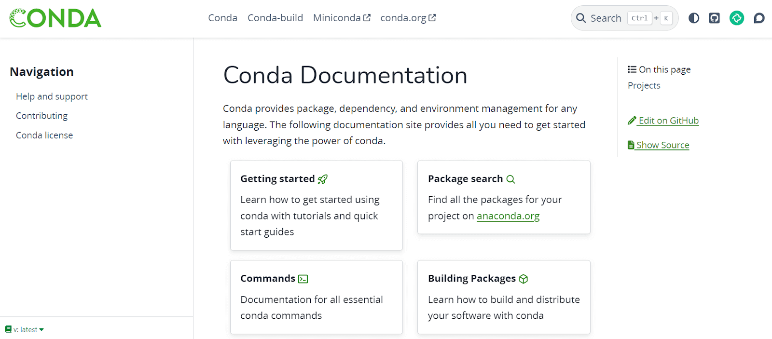This screenshot has width=772, height=339.
Task: Jump to Projects in On this page
Action: pyautogui.click(x=644, y=86)
